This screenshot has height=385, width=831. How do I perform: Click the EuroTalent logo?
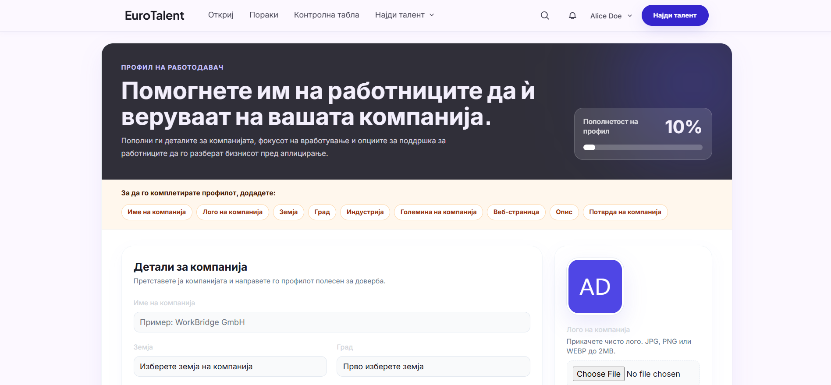click(x=154, y=15)
